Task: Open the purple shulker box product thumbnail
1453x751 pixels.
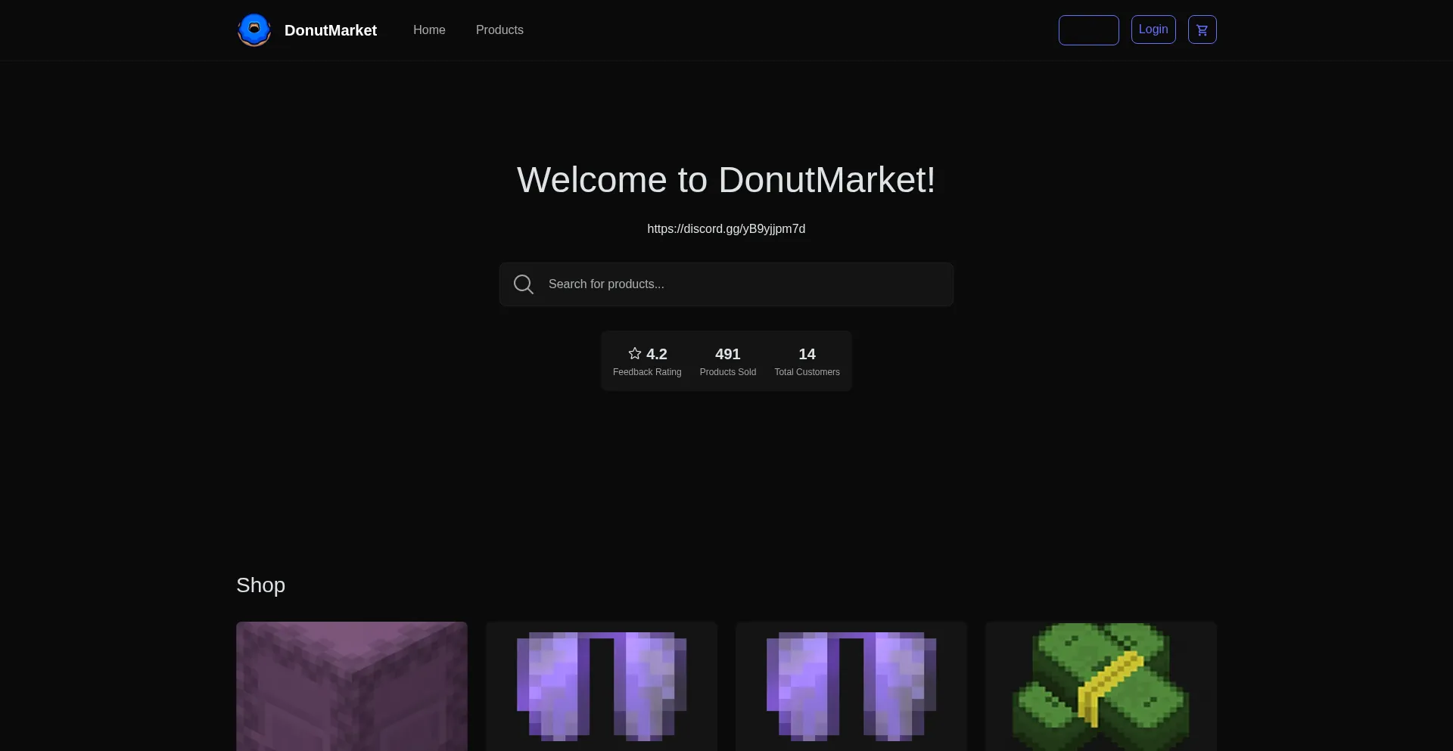Action: pyautogui.click(x=352, y=686)
